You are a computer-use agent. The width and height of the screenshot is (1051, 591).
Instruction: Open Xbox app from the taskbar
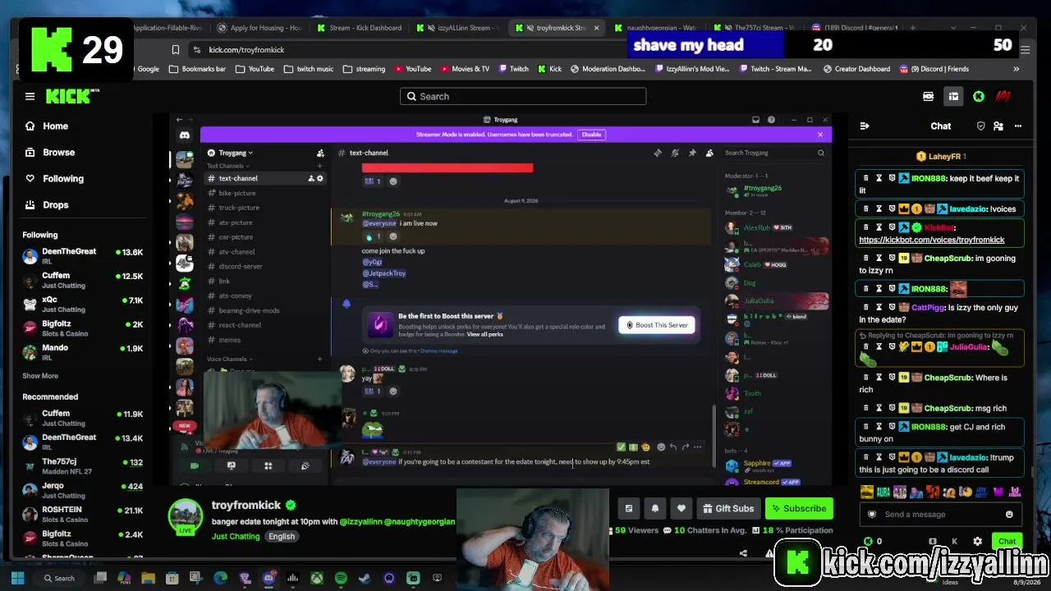(x=316, y=578)
